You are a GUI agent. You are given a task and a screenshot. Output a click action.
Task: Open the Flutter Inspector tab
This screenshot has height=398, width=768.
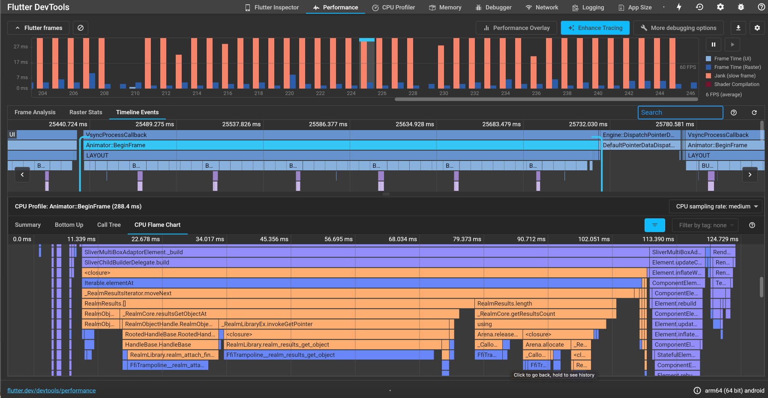272,7
